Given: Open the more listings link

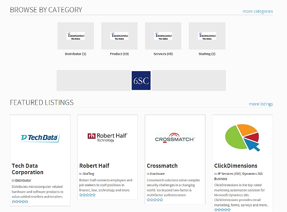Looking at the screenshot, I should click(261, 104).
